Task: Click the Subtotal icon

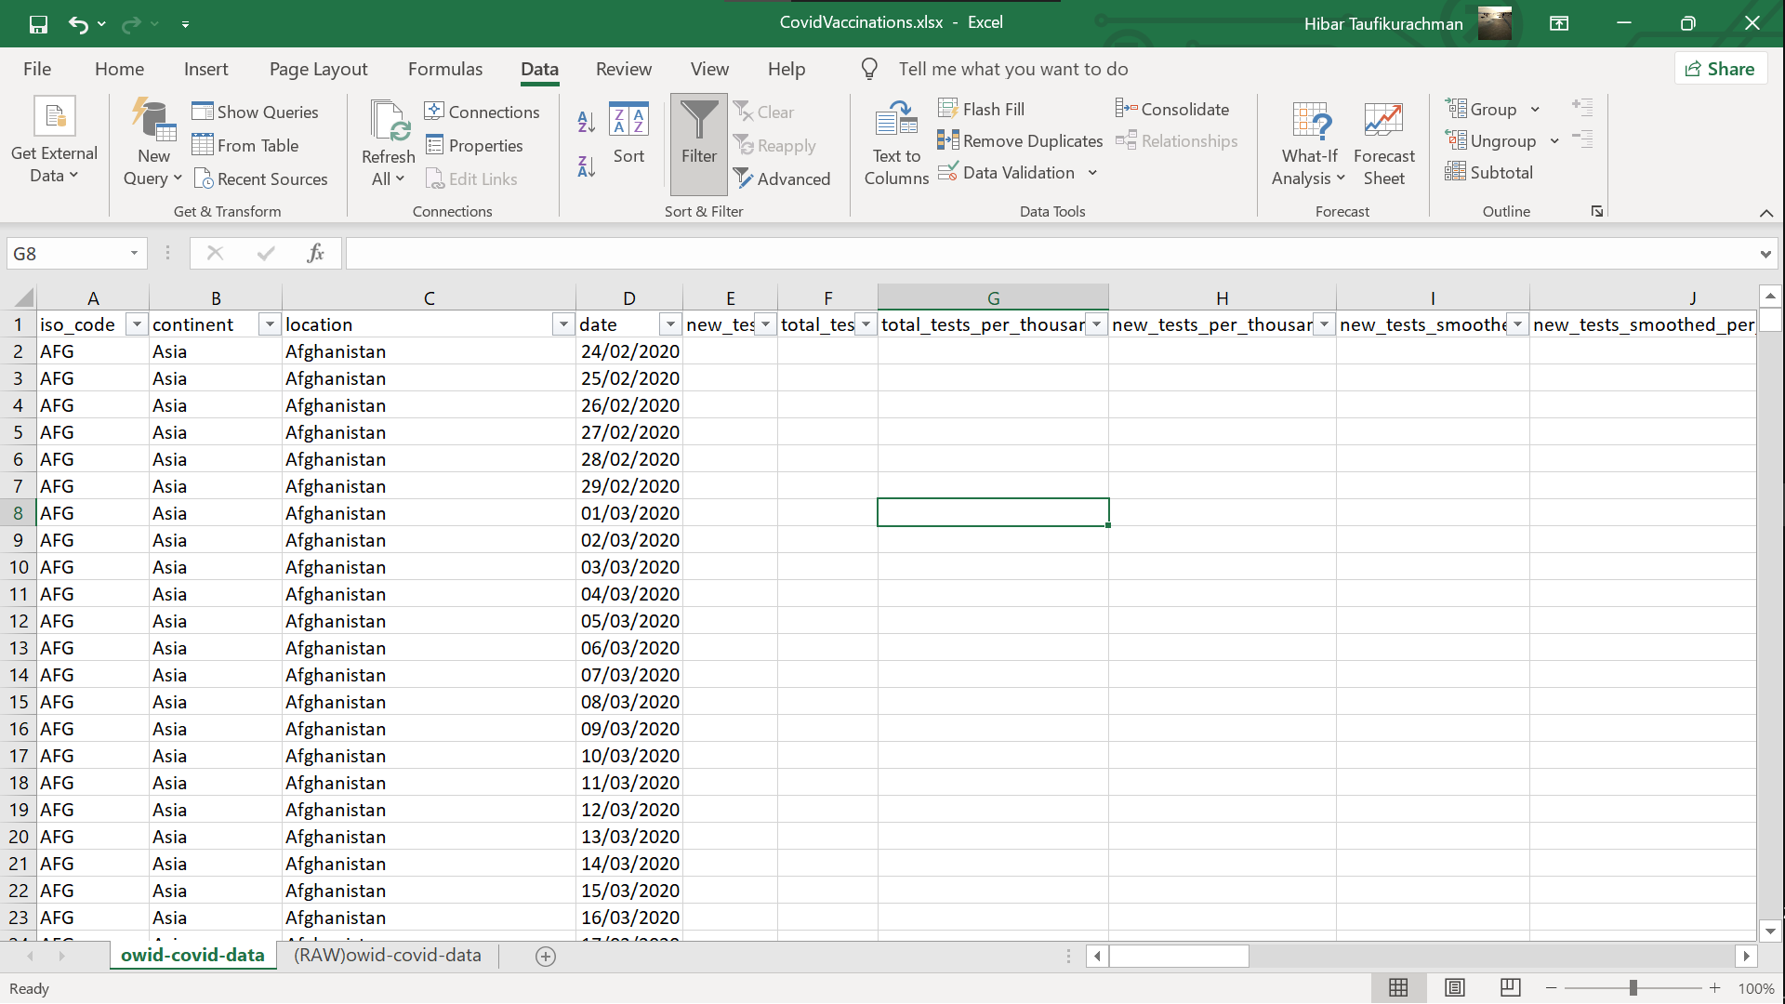Action: click(x=1455, y=172)
